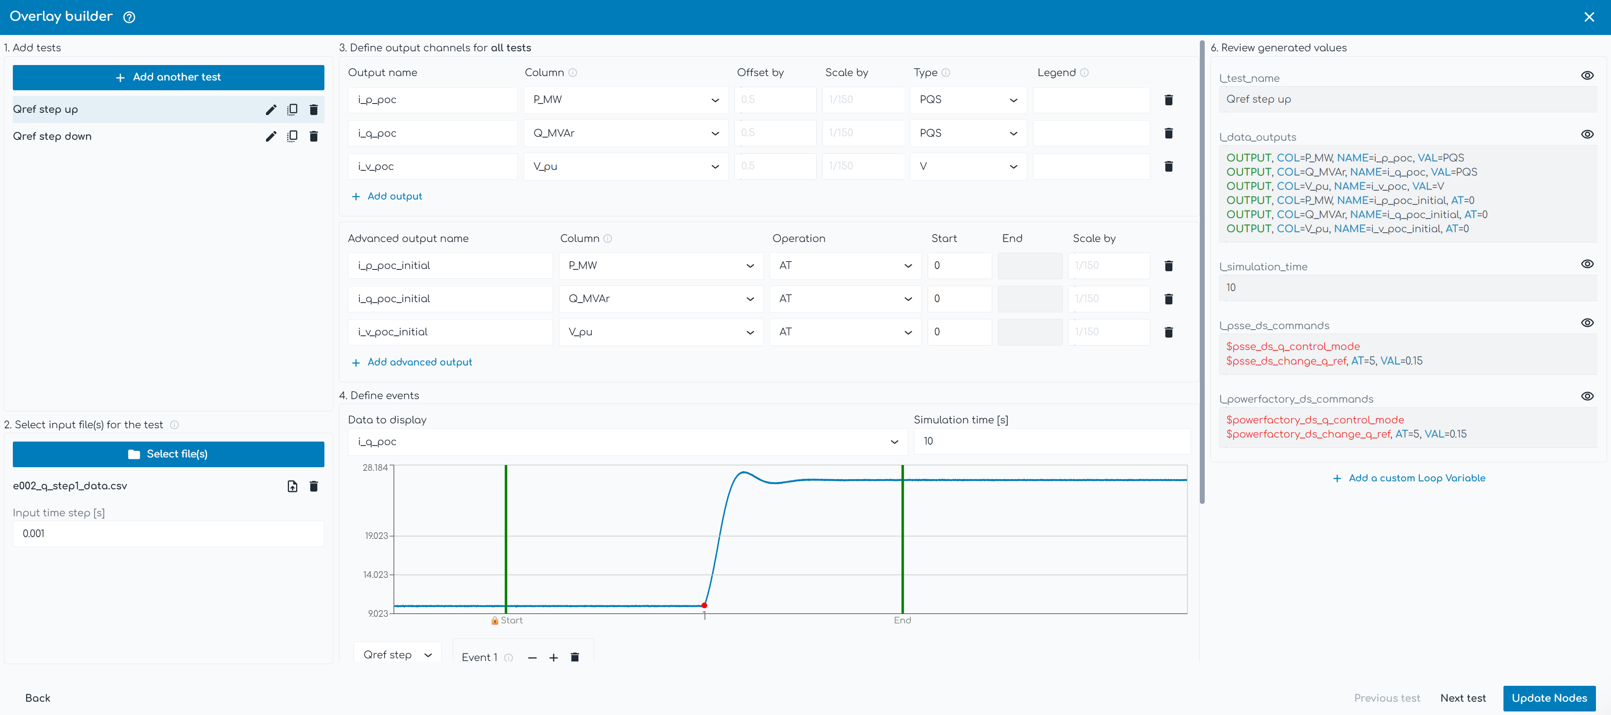This screenshot has width=1611, height=715.
Task: Click the Start field for i_q_poc_initial
Action: tap(960, 299)
